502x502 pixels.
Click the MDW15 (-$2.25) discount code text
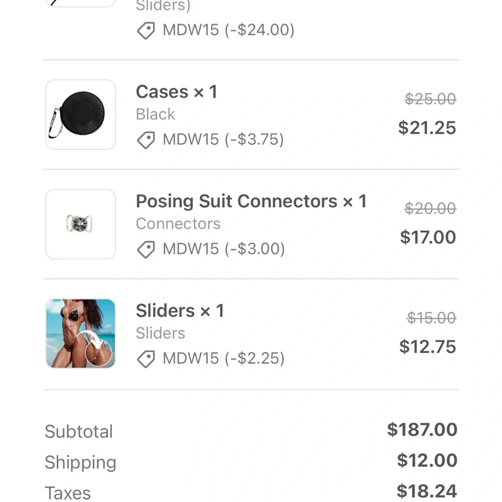[x=223, y=358]
